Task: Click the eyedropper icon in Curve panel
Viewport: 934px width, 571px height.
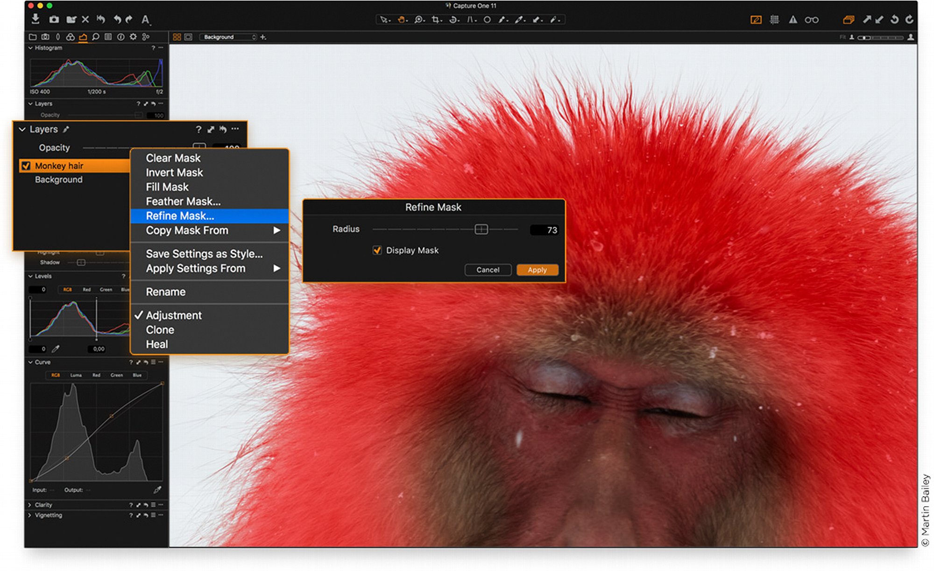Action: [x=157, y=490]
